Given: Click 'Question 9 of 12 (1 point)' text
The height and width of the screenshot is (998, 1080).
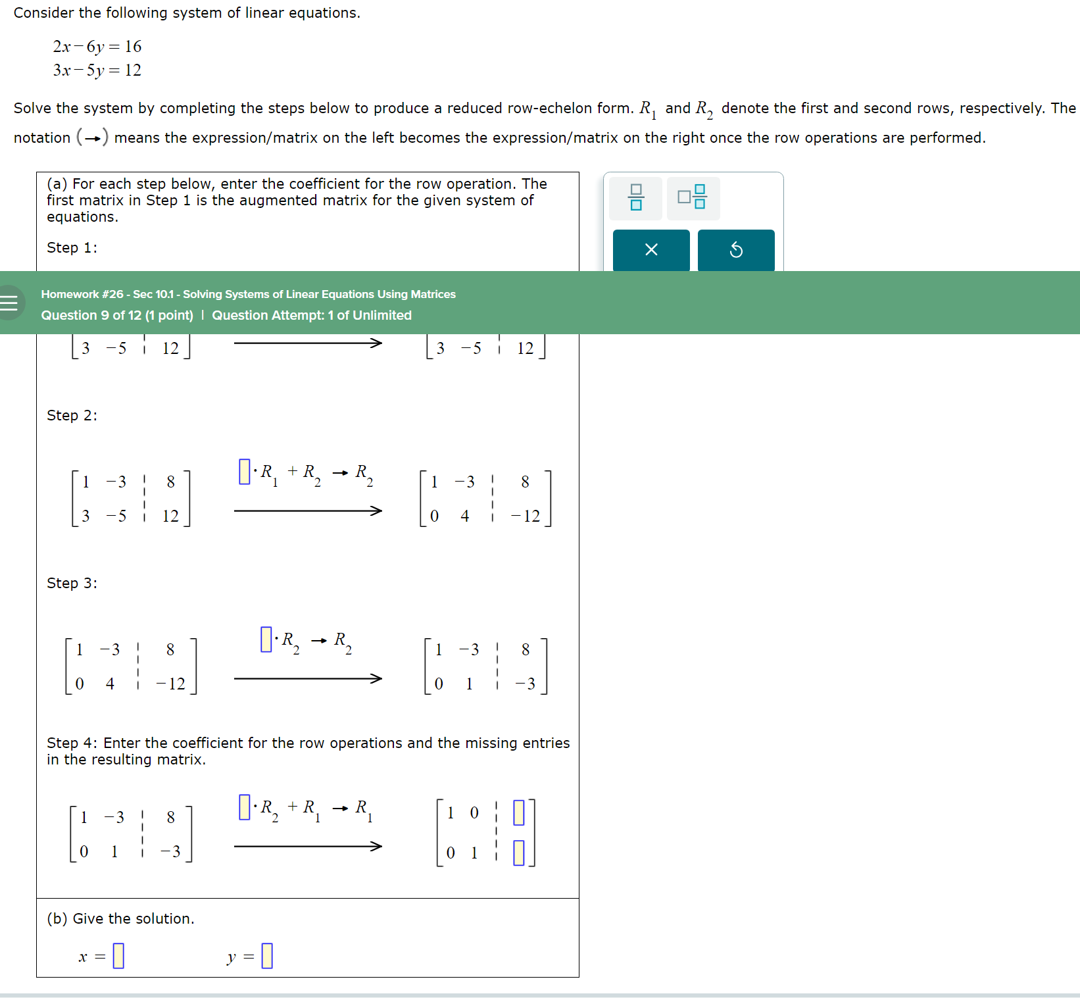Looking at the screenshot, I should (x=117, y=315).
